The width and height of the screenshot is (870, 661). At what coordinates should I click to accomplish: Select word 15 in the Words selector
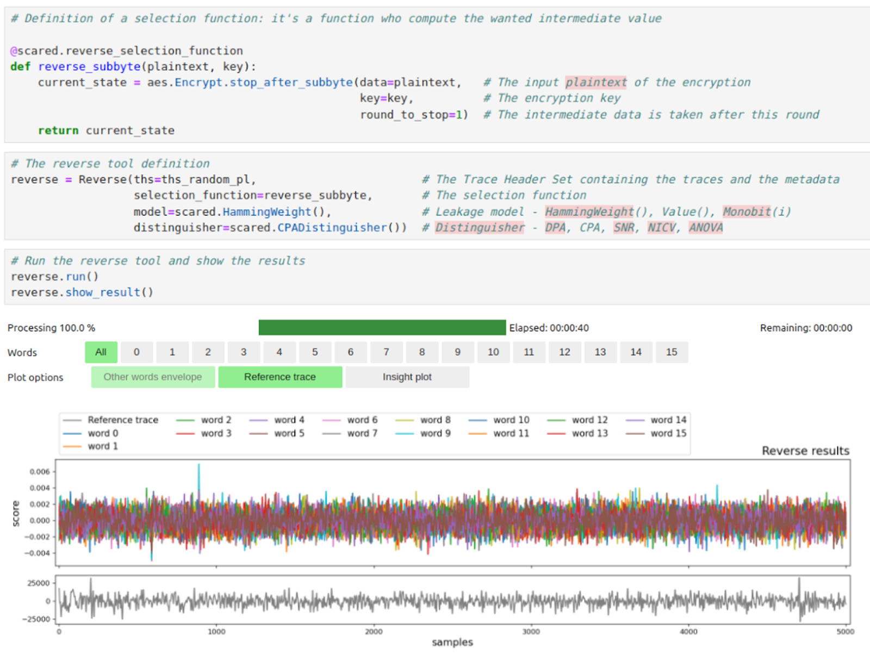pyautogui.click(x=672, y=352)
